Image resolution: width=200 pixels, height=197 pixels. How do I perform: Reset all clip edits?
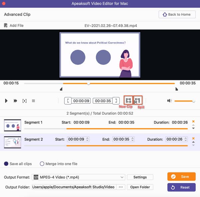181,187
